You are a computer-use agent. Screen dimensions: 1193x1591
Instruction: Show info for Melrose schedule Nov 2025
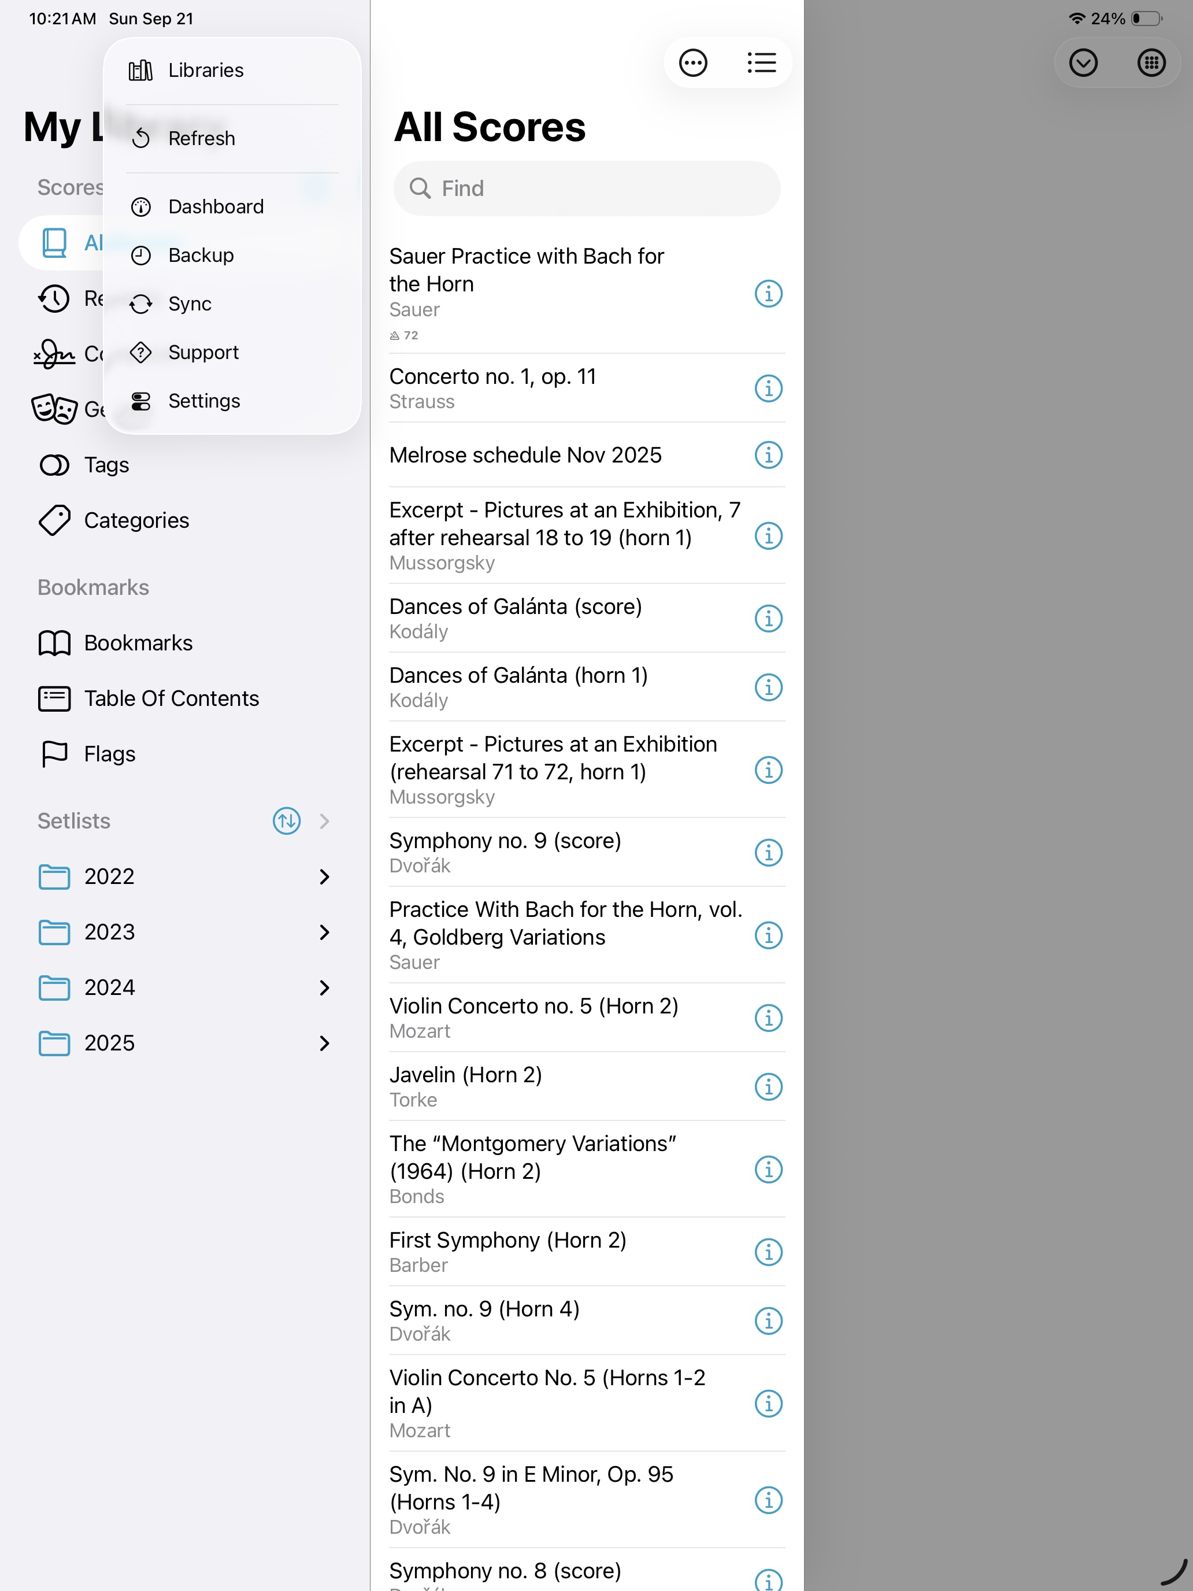pos(768,456)
